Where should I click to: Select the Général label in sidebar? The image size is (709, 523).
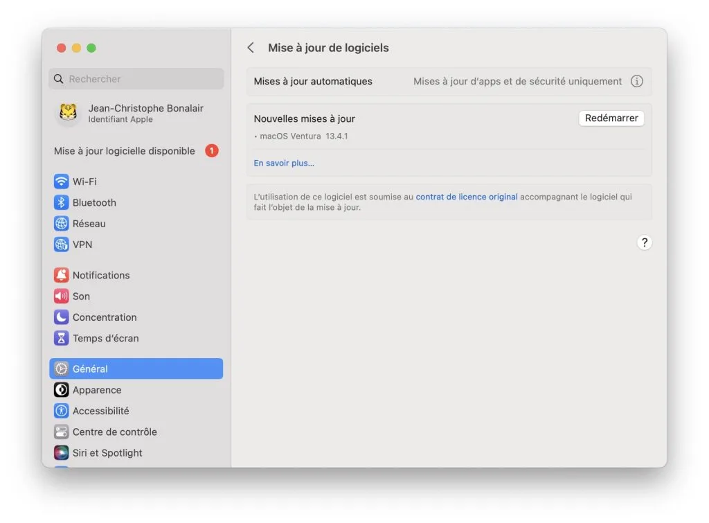(x=90, y=369)
